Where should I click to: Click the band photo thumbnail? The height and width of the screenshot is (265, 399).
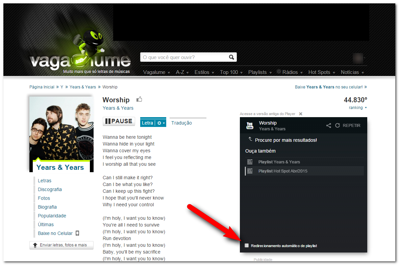(61, 128)
